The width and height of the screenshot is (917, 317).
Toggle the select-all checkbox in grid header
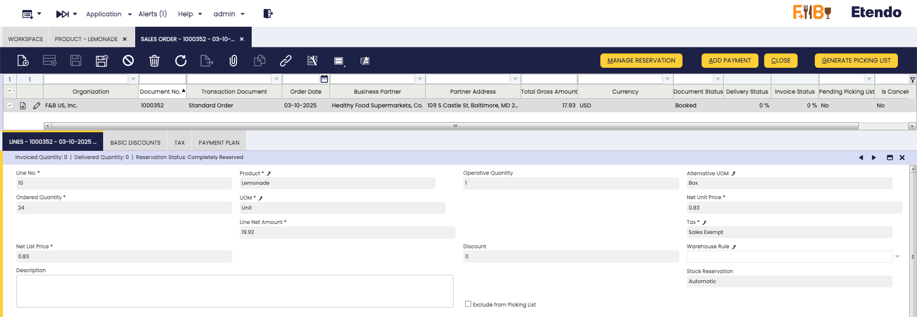[x=10, y=91]
